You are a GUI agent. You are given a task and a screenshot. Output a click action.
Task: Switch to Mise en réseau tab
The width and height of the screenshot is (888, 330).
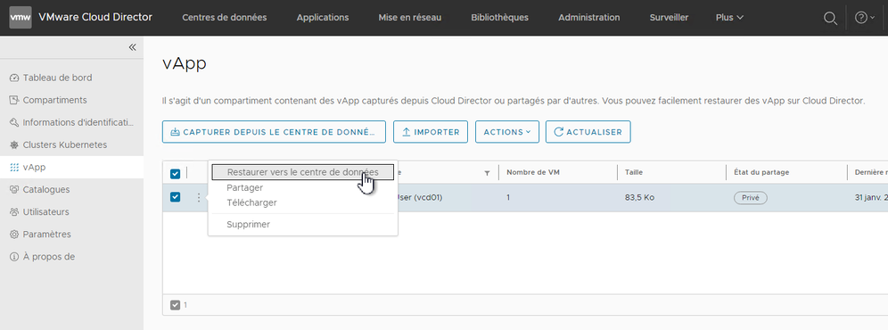[410, 18]
